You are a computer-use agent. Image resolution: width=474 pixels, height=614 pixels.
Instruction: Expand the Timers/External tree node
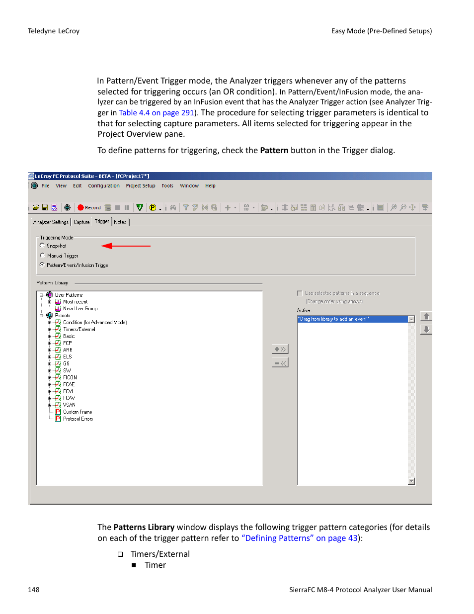(50, 330)
